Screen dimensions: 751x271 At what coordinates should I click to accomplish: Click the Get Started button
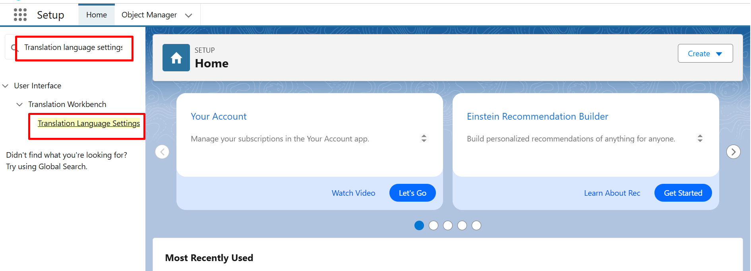click(683, 193)
